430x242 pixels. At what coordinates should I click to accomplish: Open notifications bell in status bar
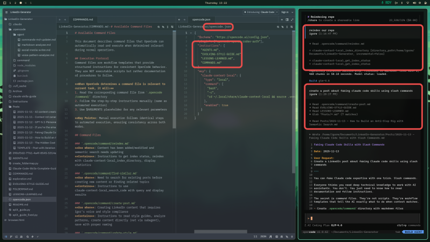click(x=292, y=237)
